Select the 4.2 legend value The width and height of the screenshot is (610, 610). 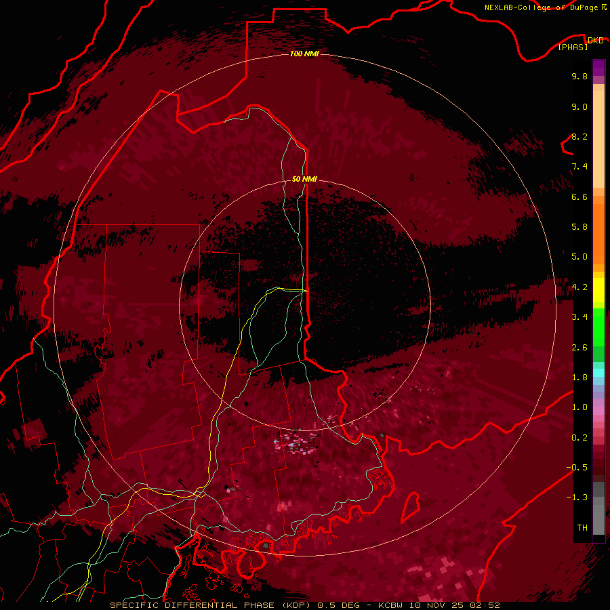click(x=579, y=287)
